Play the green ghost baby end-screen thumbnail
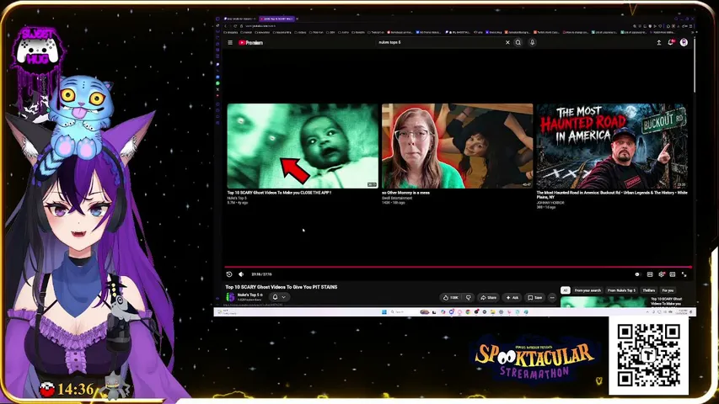Screen dimensions: 719x404 pos(303,146)
